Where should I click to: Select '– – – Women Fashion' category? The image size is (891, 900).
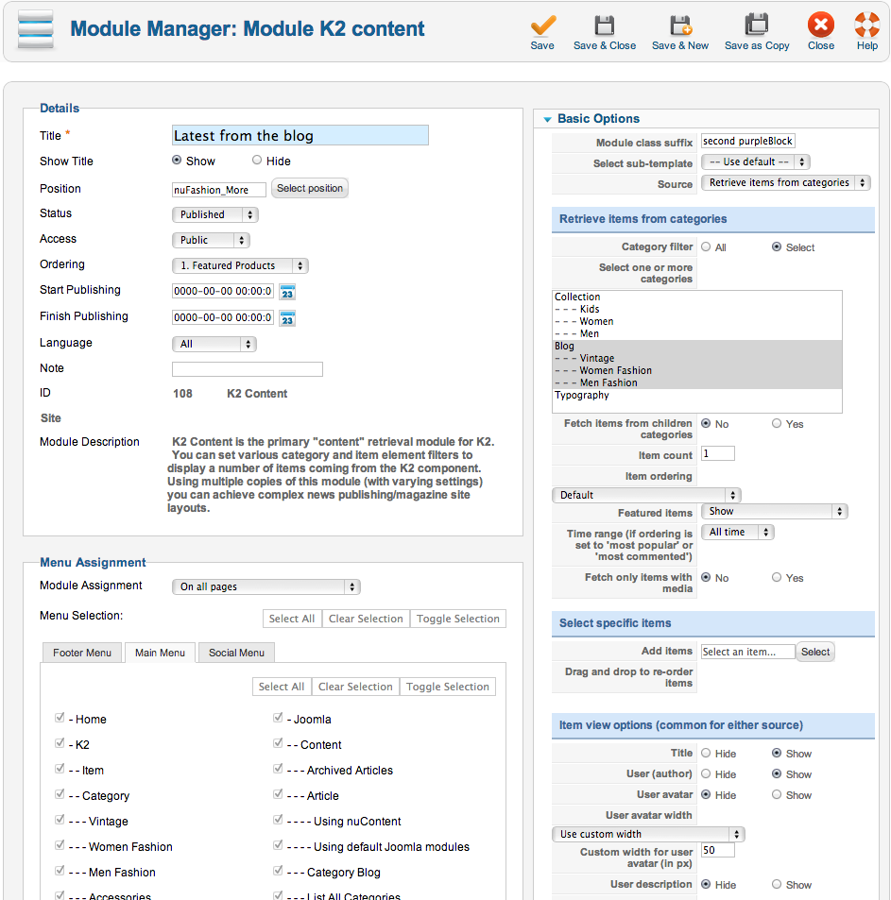[x=697, y=370]
